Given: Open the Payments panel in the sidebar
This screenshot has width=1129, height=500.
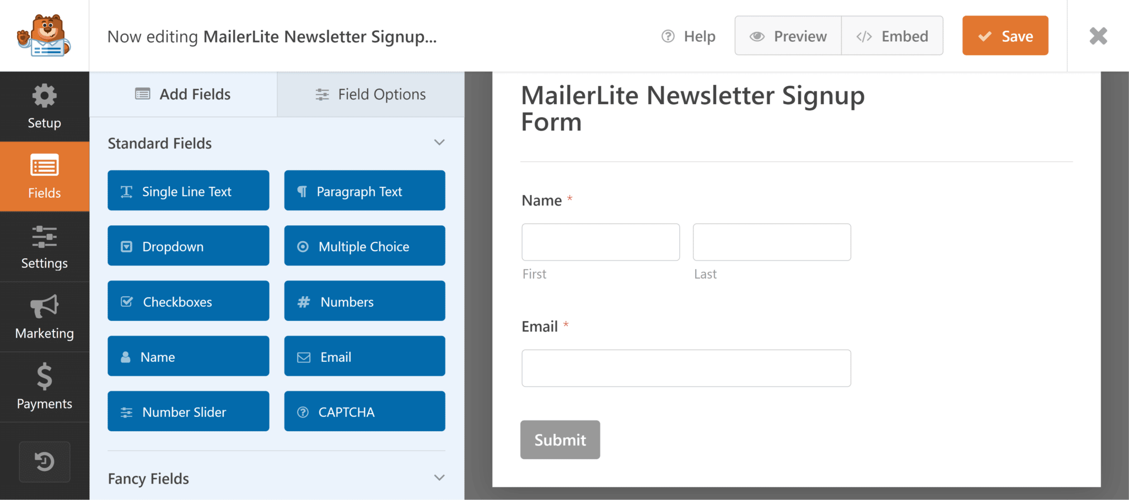Looking at the screenshot, I should [44, 387].
